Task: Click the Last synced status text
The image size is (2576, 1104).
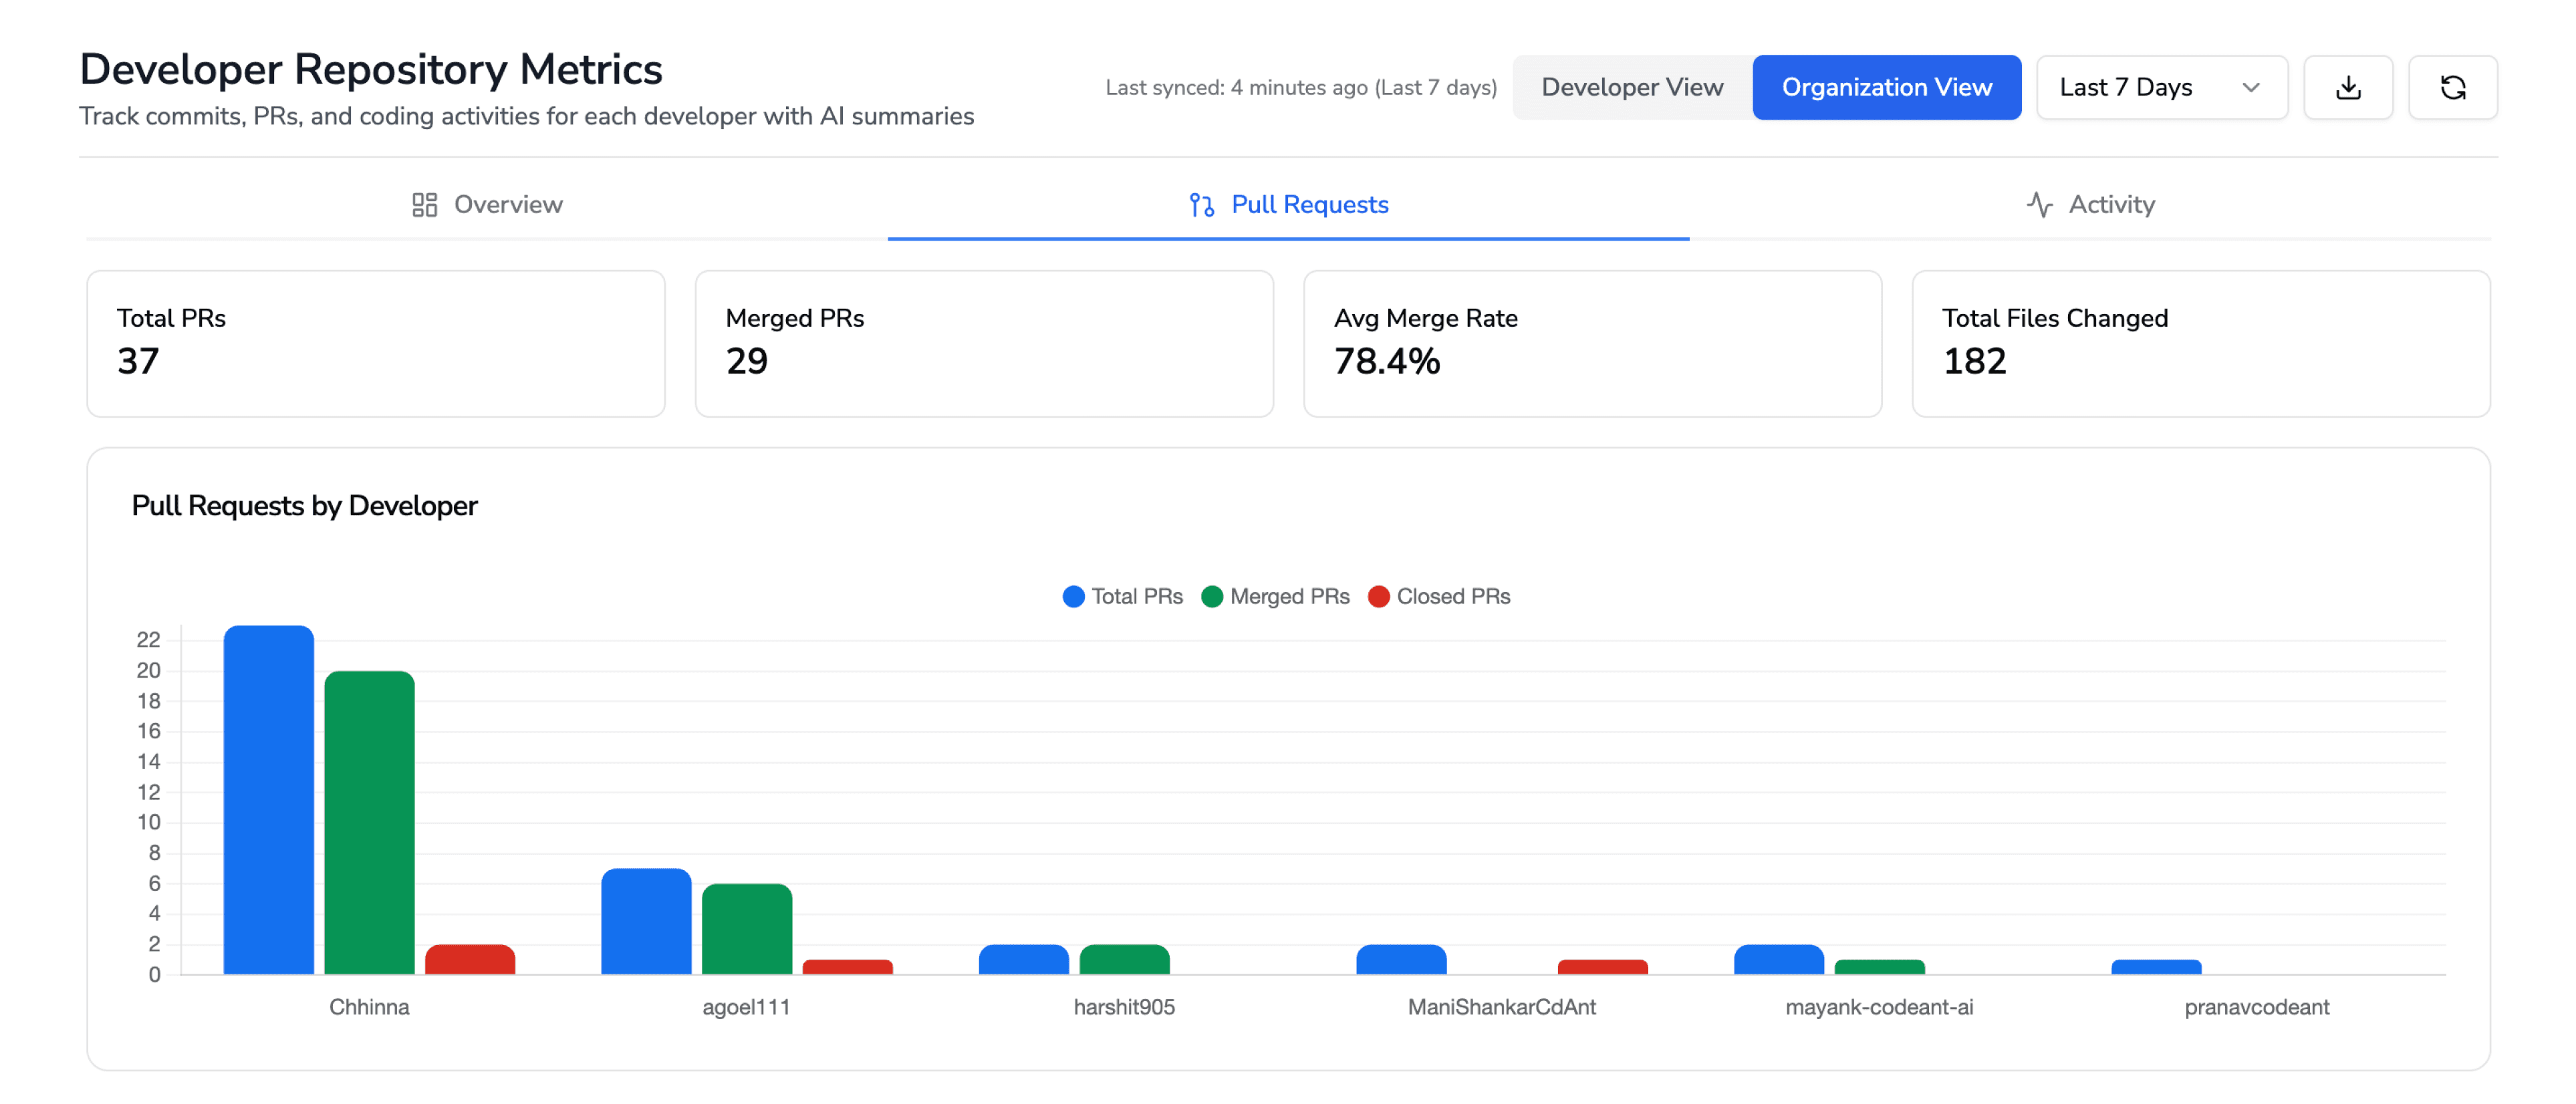Action: point(1301,88)
